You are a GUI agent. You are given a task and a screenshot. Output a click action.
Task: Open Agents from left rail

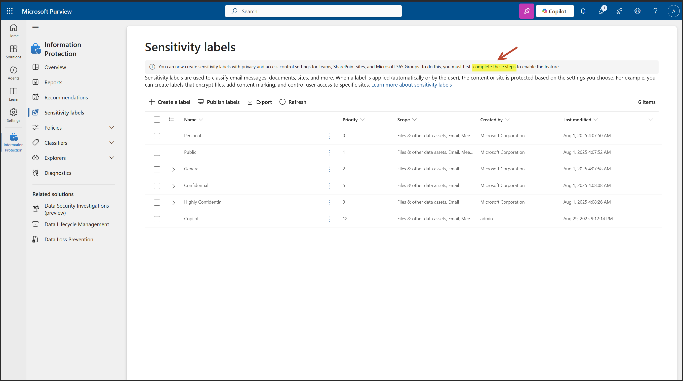click(13, 73)
